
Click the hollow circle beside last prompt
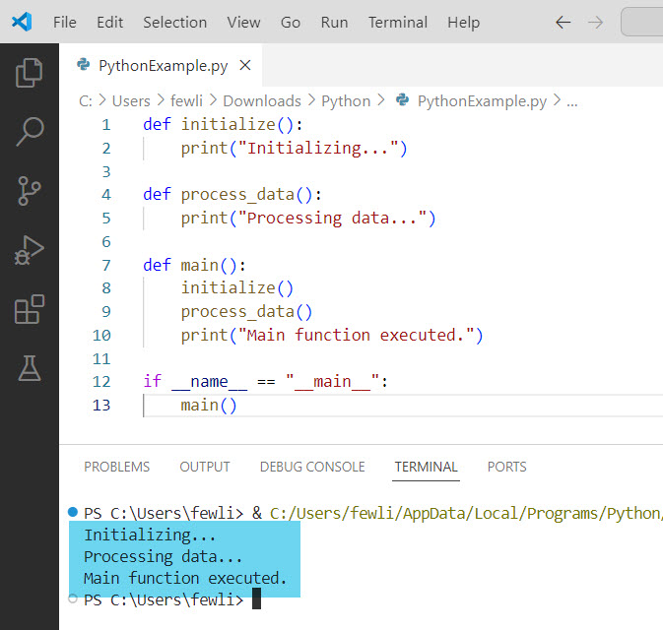pyautogui.click(x=73, y=598)
